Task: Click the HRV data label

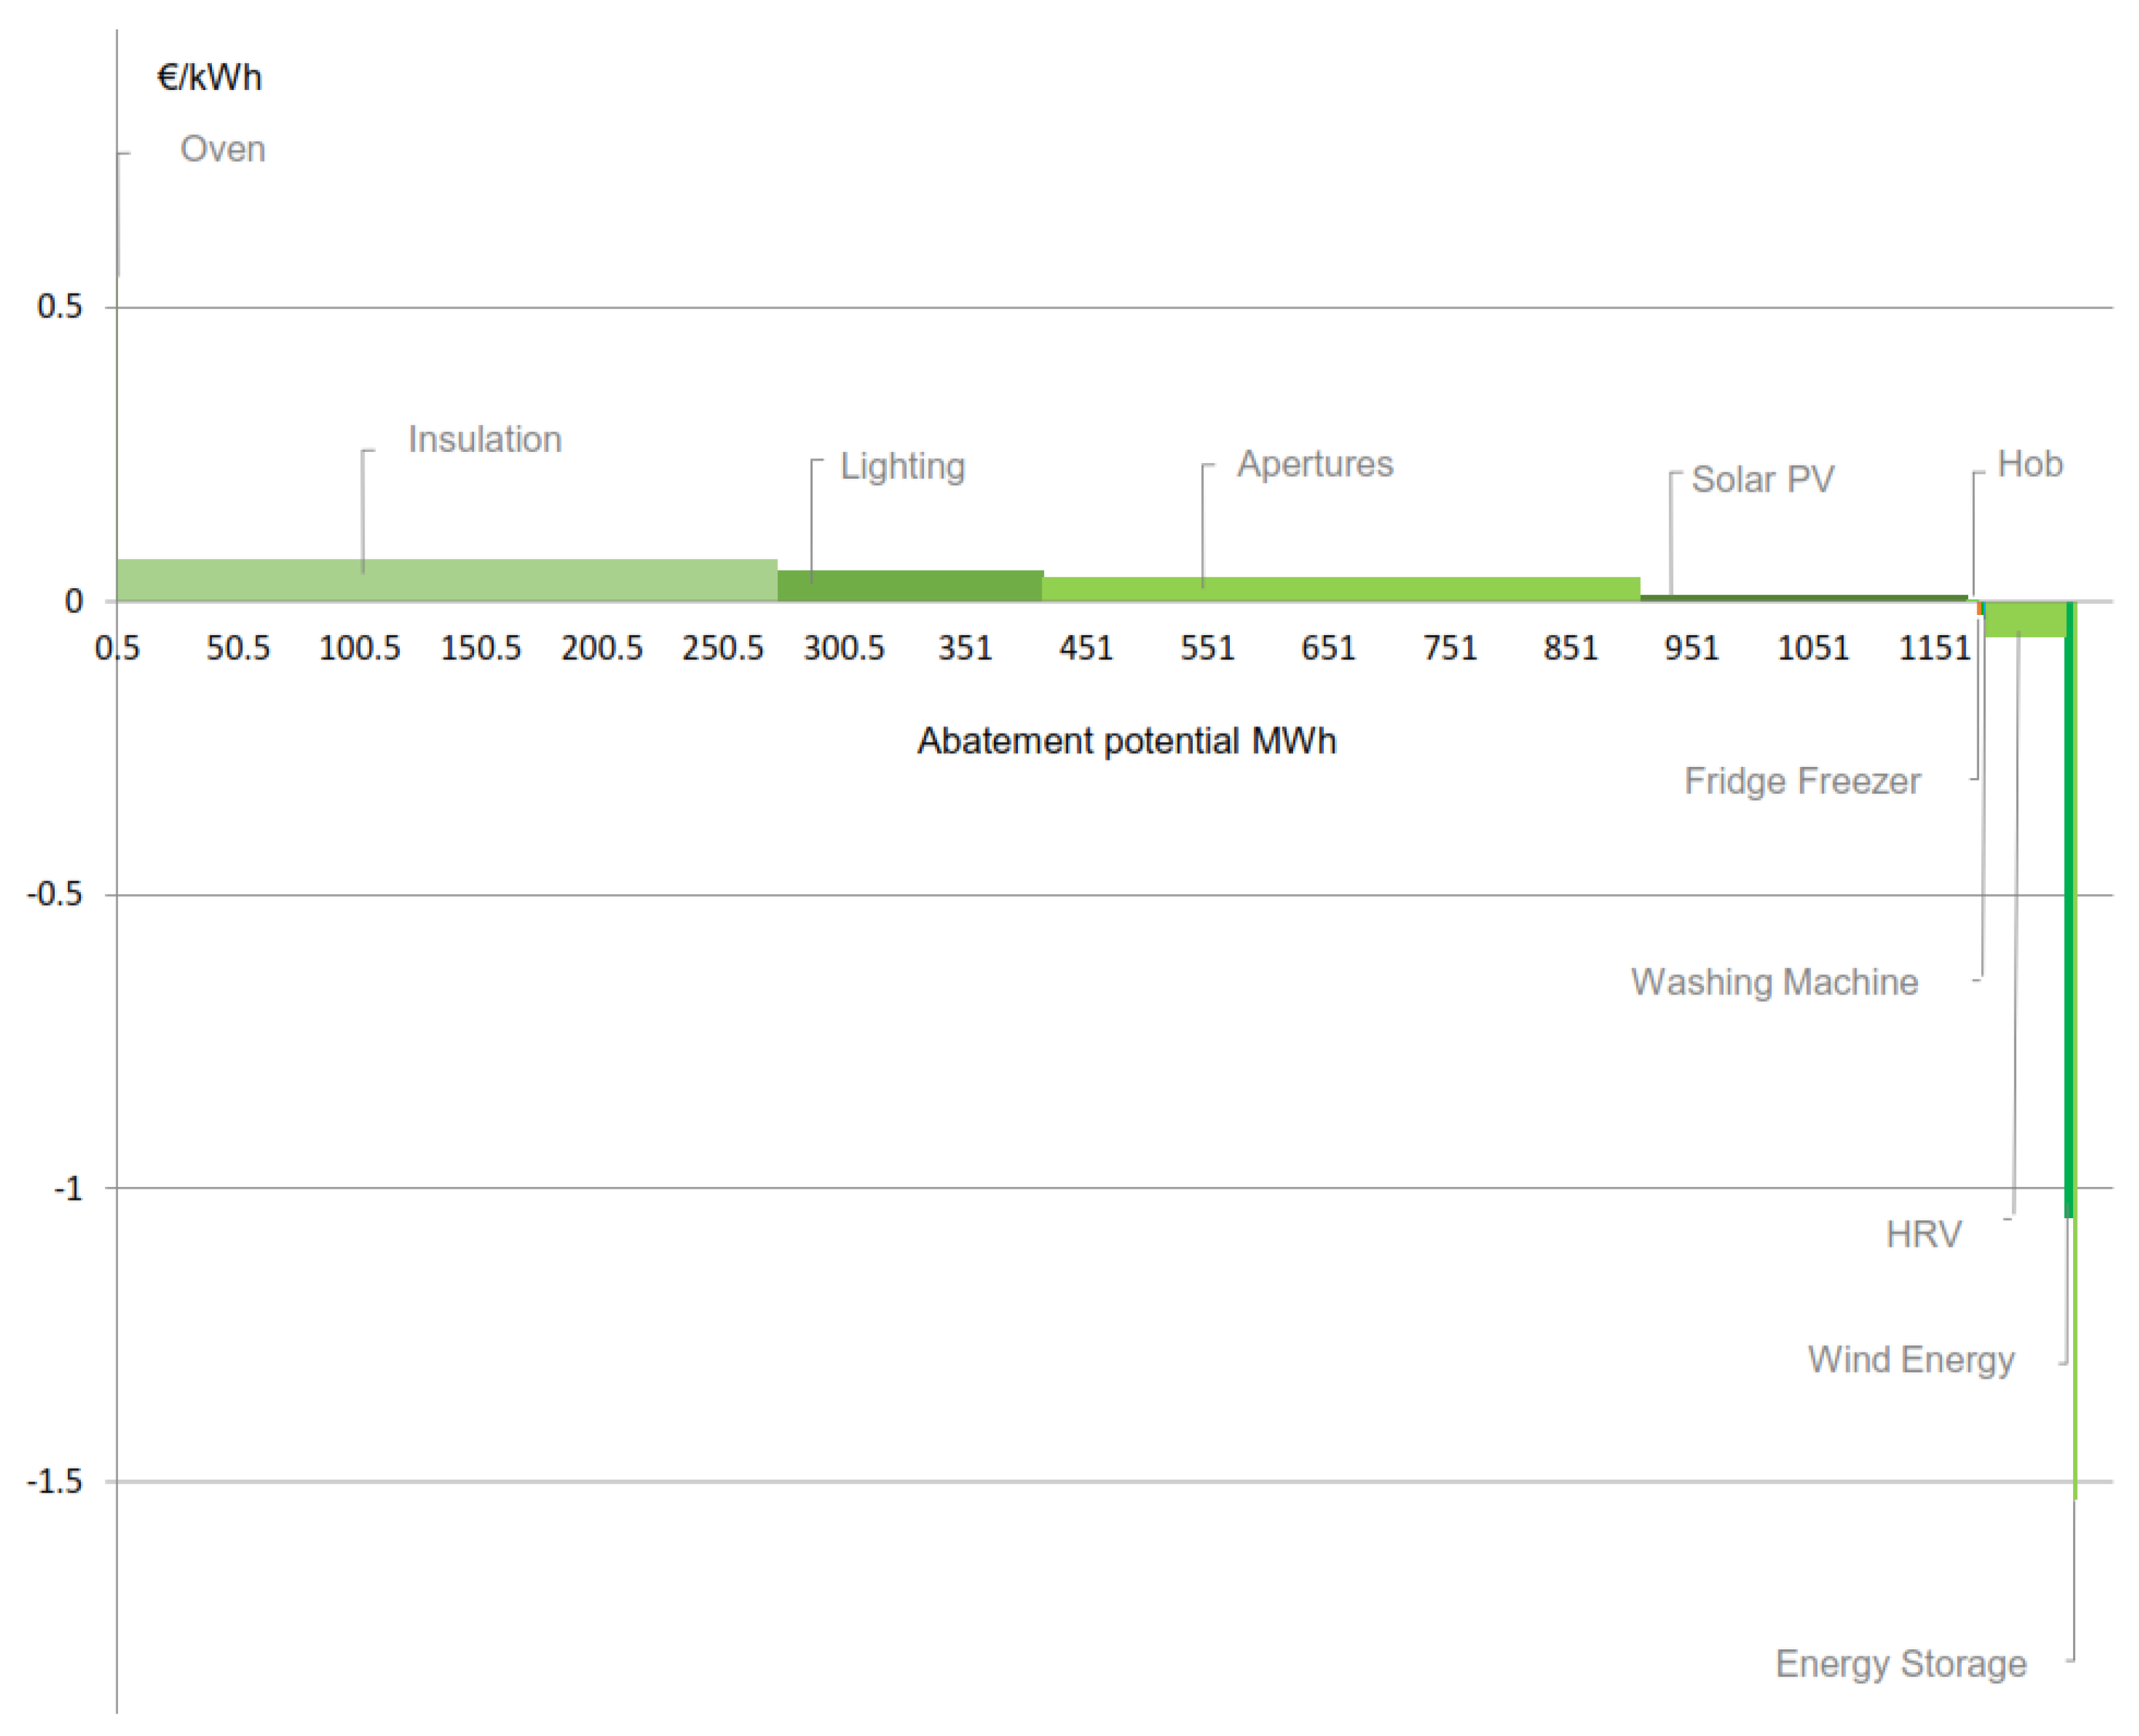Action: tap(1923, 1234)
